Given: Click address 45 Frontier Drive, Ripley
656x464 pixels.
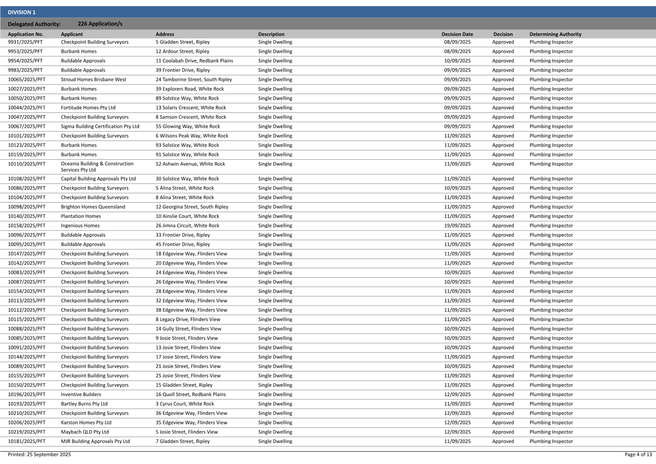Looking at the screenshot, I should [x=183, y=244].
